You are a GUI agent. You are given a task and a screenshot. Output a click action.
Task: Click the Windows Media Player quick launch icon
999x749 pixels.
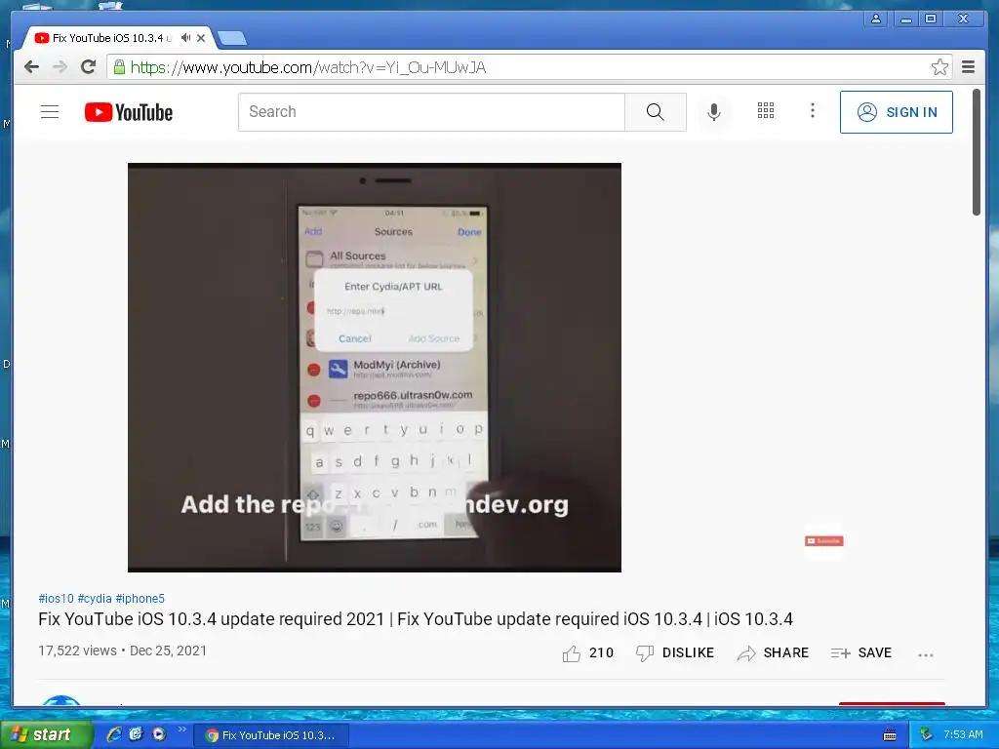pos(159,734)
